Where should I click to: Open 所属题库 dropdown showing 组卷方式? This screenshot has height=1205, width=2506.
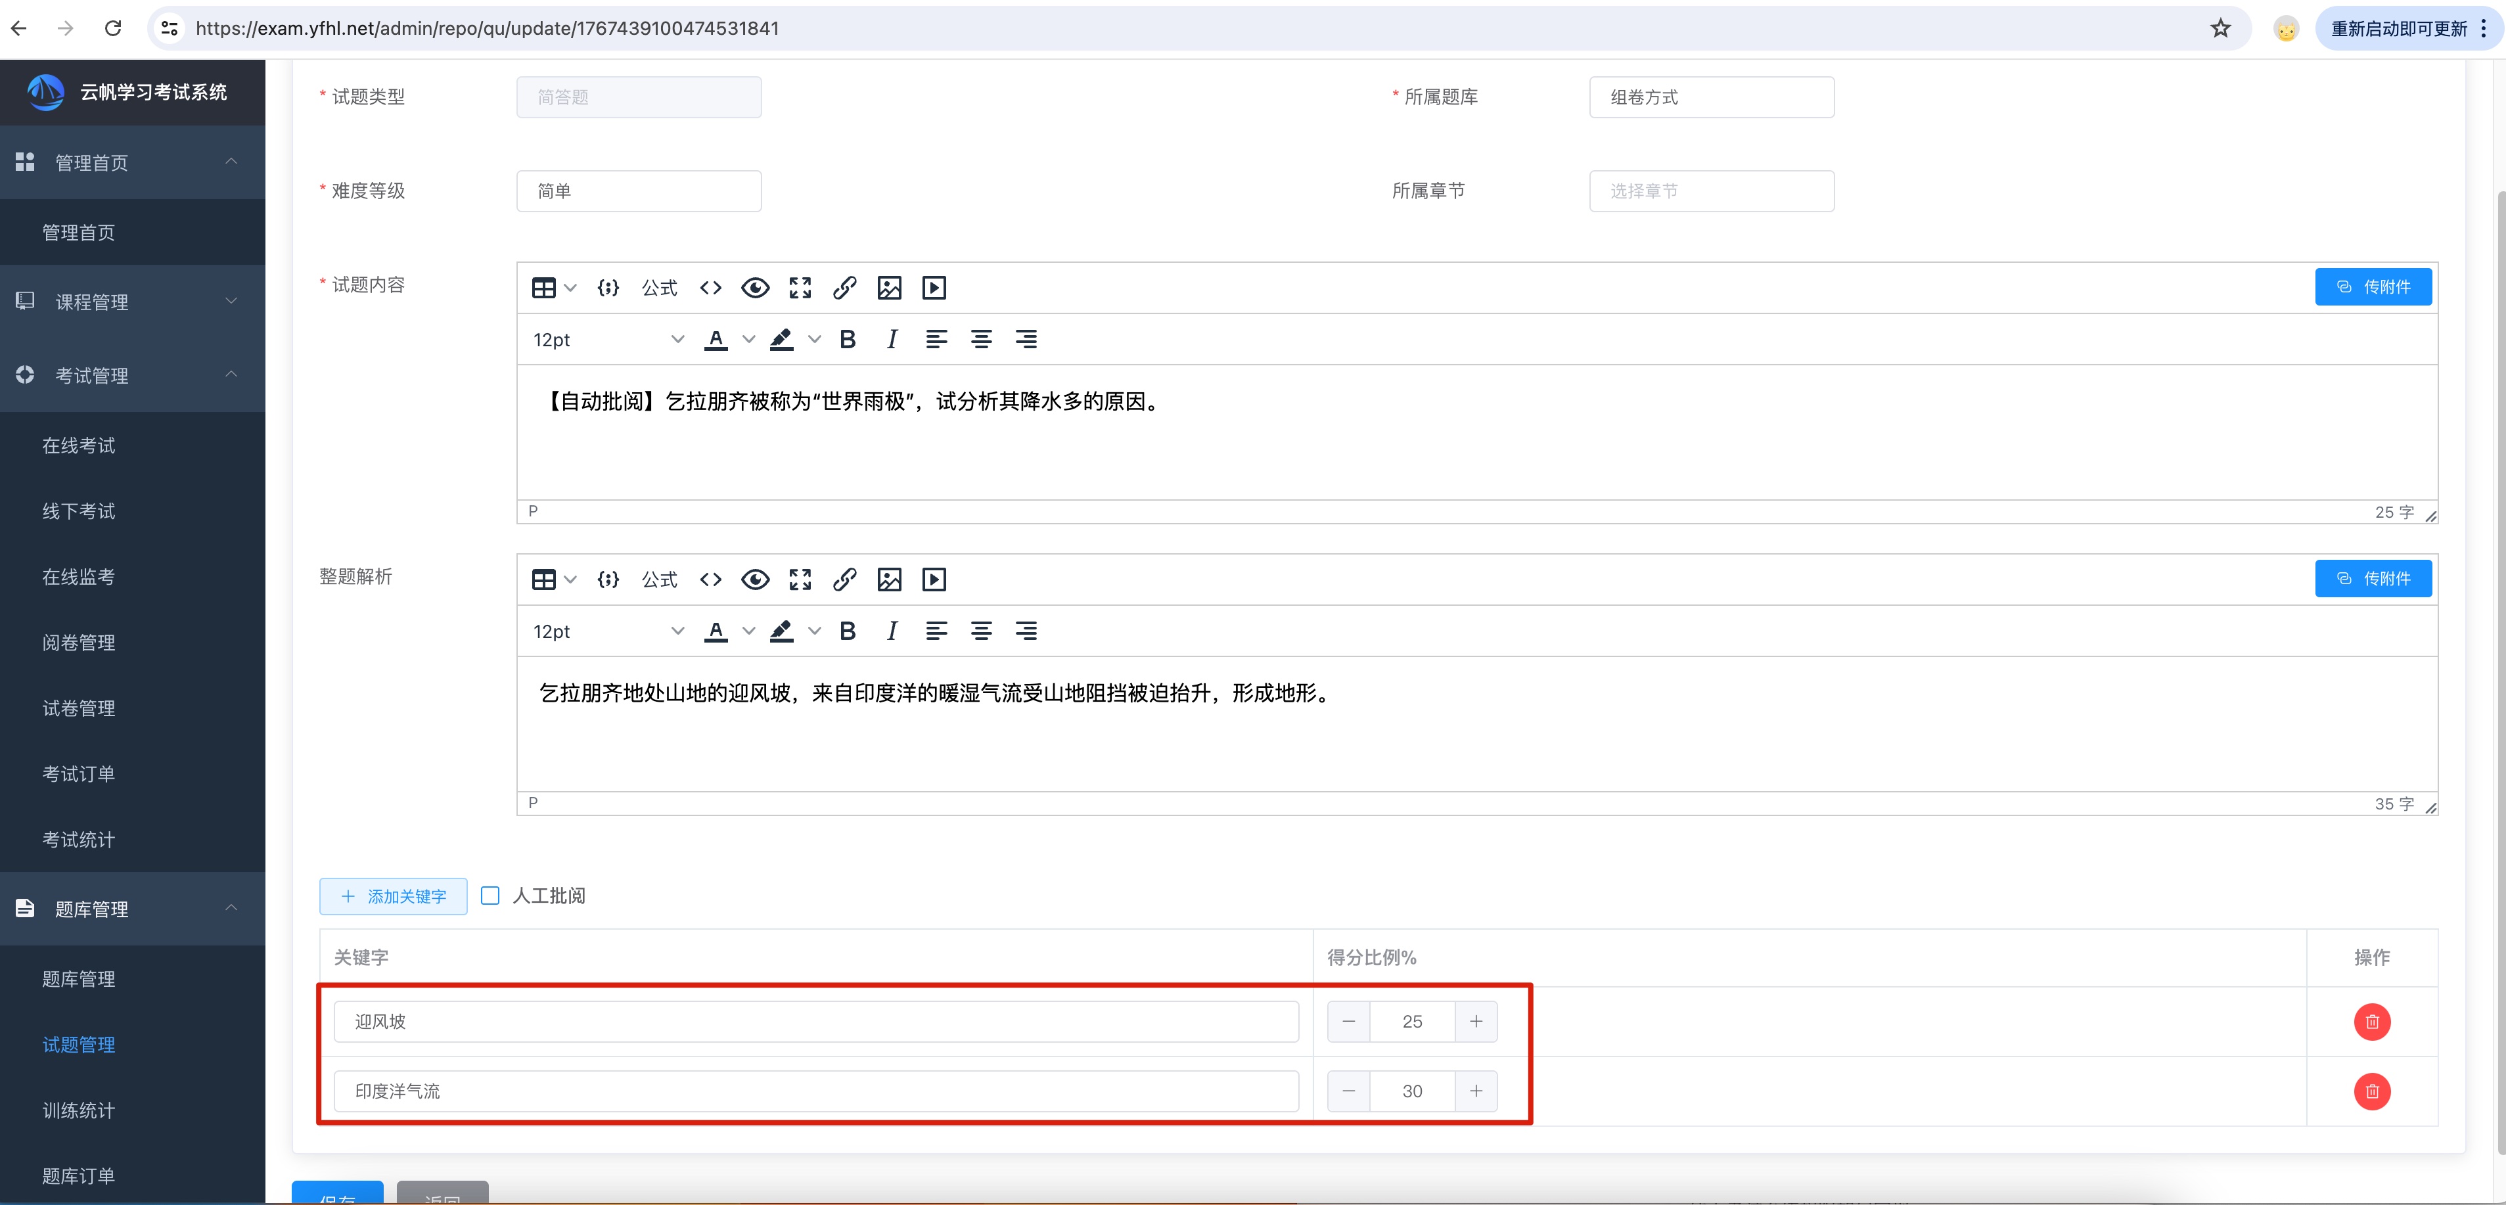pyautogui.click(x=1711, y=97)
